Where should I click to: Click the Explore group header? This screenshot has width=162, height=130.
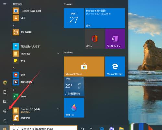(68, 53)
